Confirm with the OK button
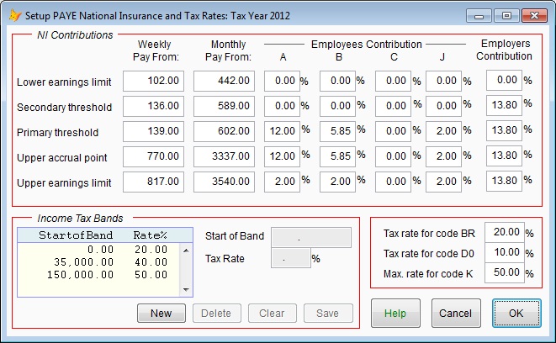Image resolution: width=556 pixels, height=343 pixels. (516, 314)
